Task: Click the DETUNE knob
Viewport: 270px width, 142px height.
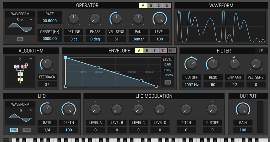Action: [74, 19]
